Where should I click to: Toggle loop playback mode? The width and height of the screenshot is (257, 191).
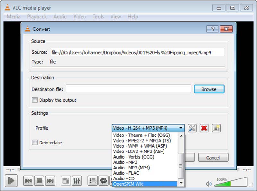(x=103, y=181)
